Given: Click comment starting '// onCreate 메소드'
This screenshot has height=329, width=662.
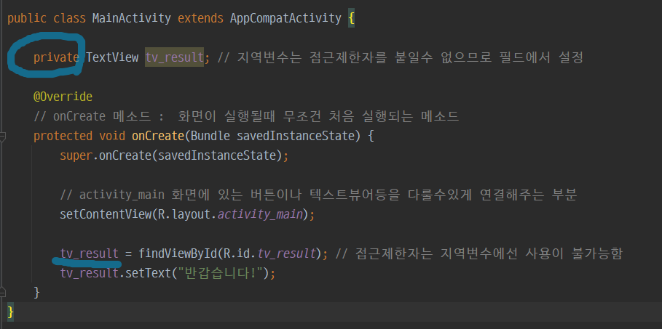Looking at the screenshot, I should click(246, 117).
